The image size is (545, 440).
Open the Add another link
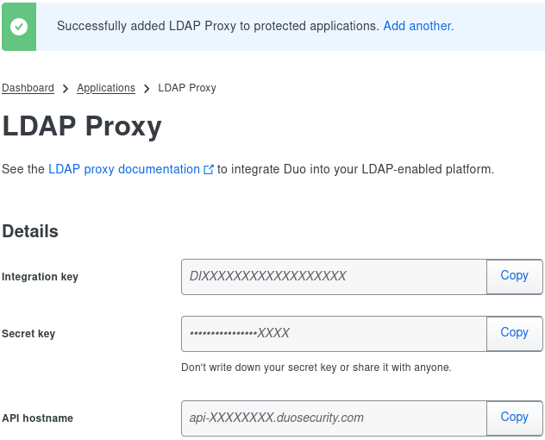click(418, 26)
